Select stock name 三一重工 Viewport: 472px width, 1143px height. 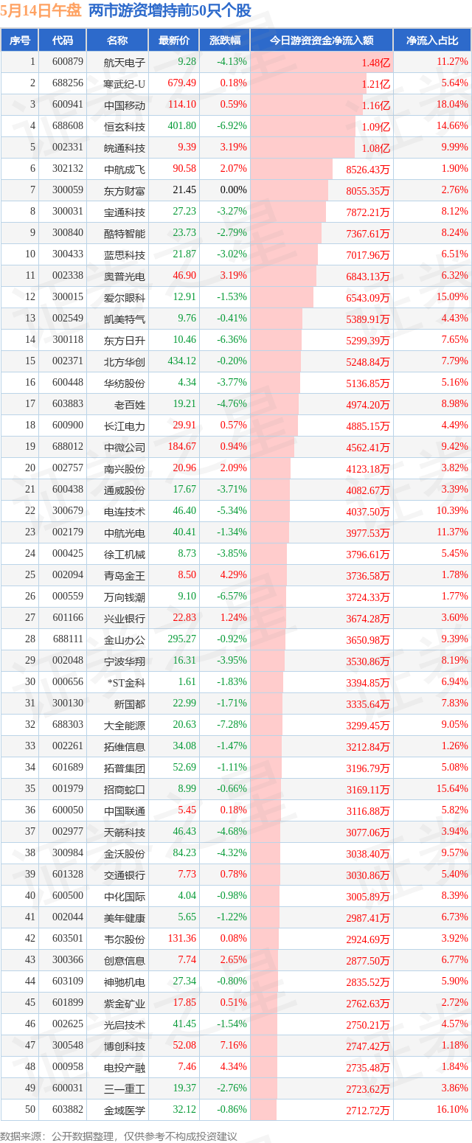(x=125, y=1088)
